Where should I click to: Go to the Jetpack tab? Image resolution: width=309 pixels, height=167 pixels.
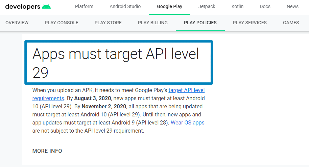coord(207,6)
